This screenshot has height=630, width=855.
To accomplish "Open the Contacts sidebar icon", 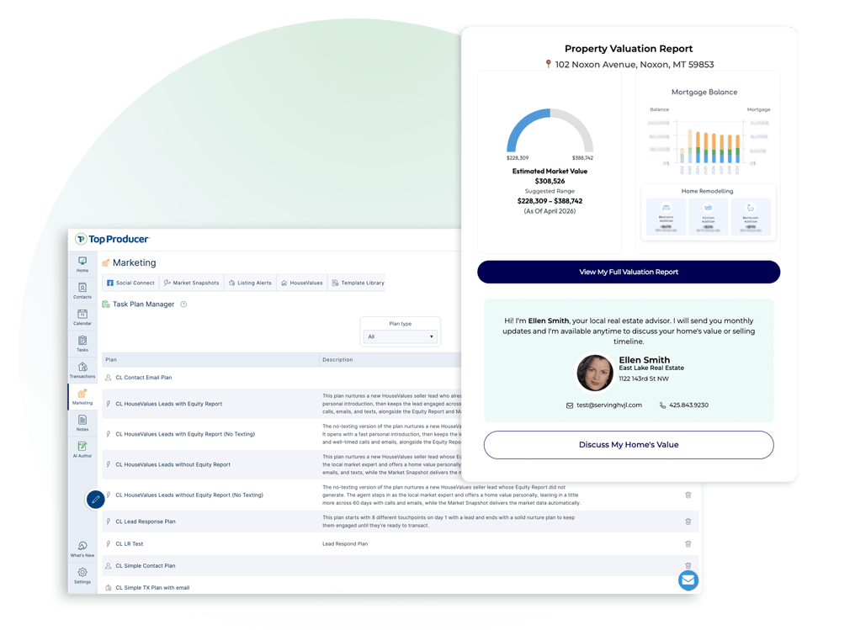I will (82, 291).
